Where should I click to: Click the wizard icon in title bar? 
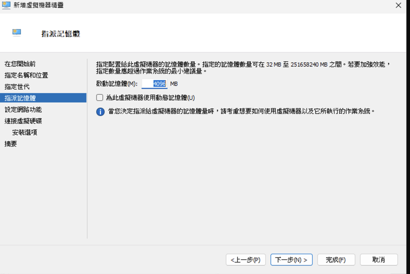(6, 5)
